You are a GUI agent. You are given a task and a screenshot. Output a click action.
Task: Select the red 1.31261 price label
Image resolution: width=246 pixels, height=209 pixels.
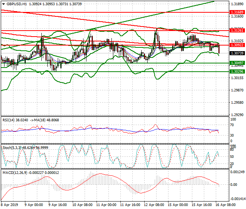pos(237,30)
